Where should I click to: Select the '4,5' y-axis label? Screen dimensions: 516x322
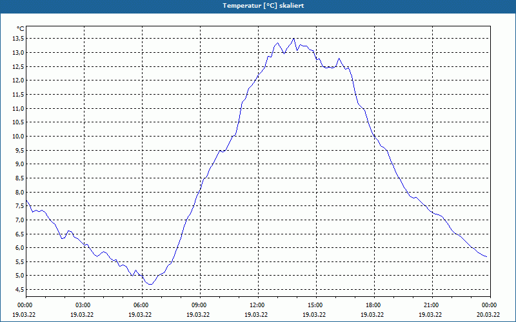[20, 289]
